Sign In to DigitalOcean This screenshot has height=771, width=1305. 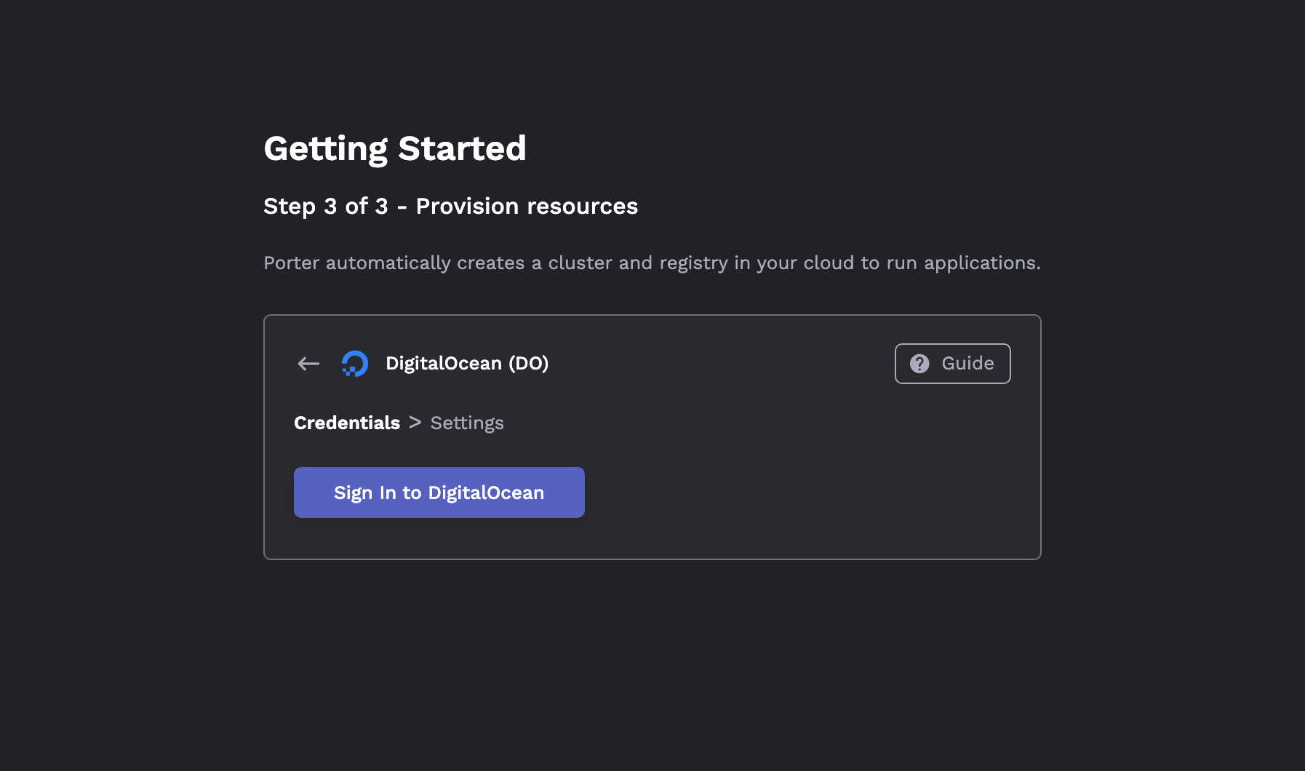pos(439,492)
